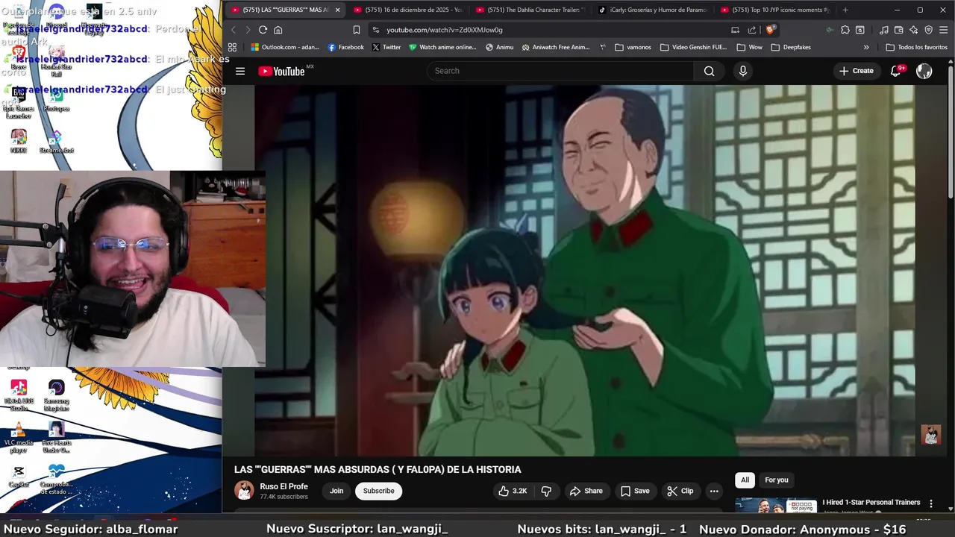Click the address bar URL youtube.com/watch

[445, 30]
